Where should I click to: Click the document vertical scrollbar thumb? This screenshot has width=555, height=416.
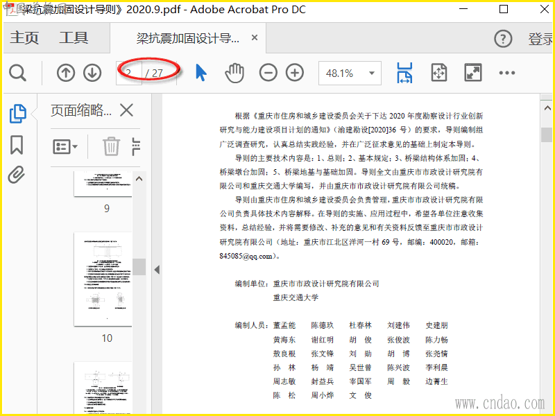[x=547, y=135]
